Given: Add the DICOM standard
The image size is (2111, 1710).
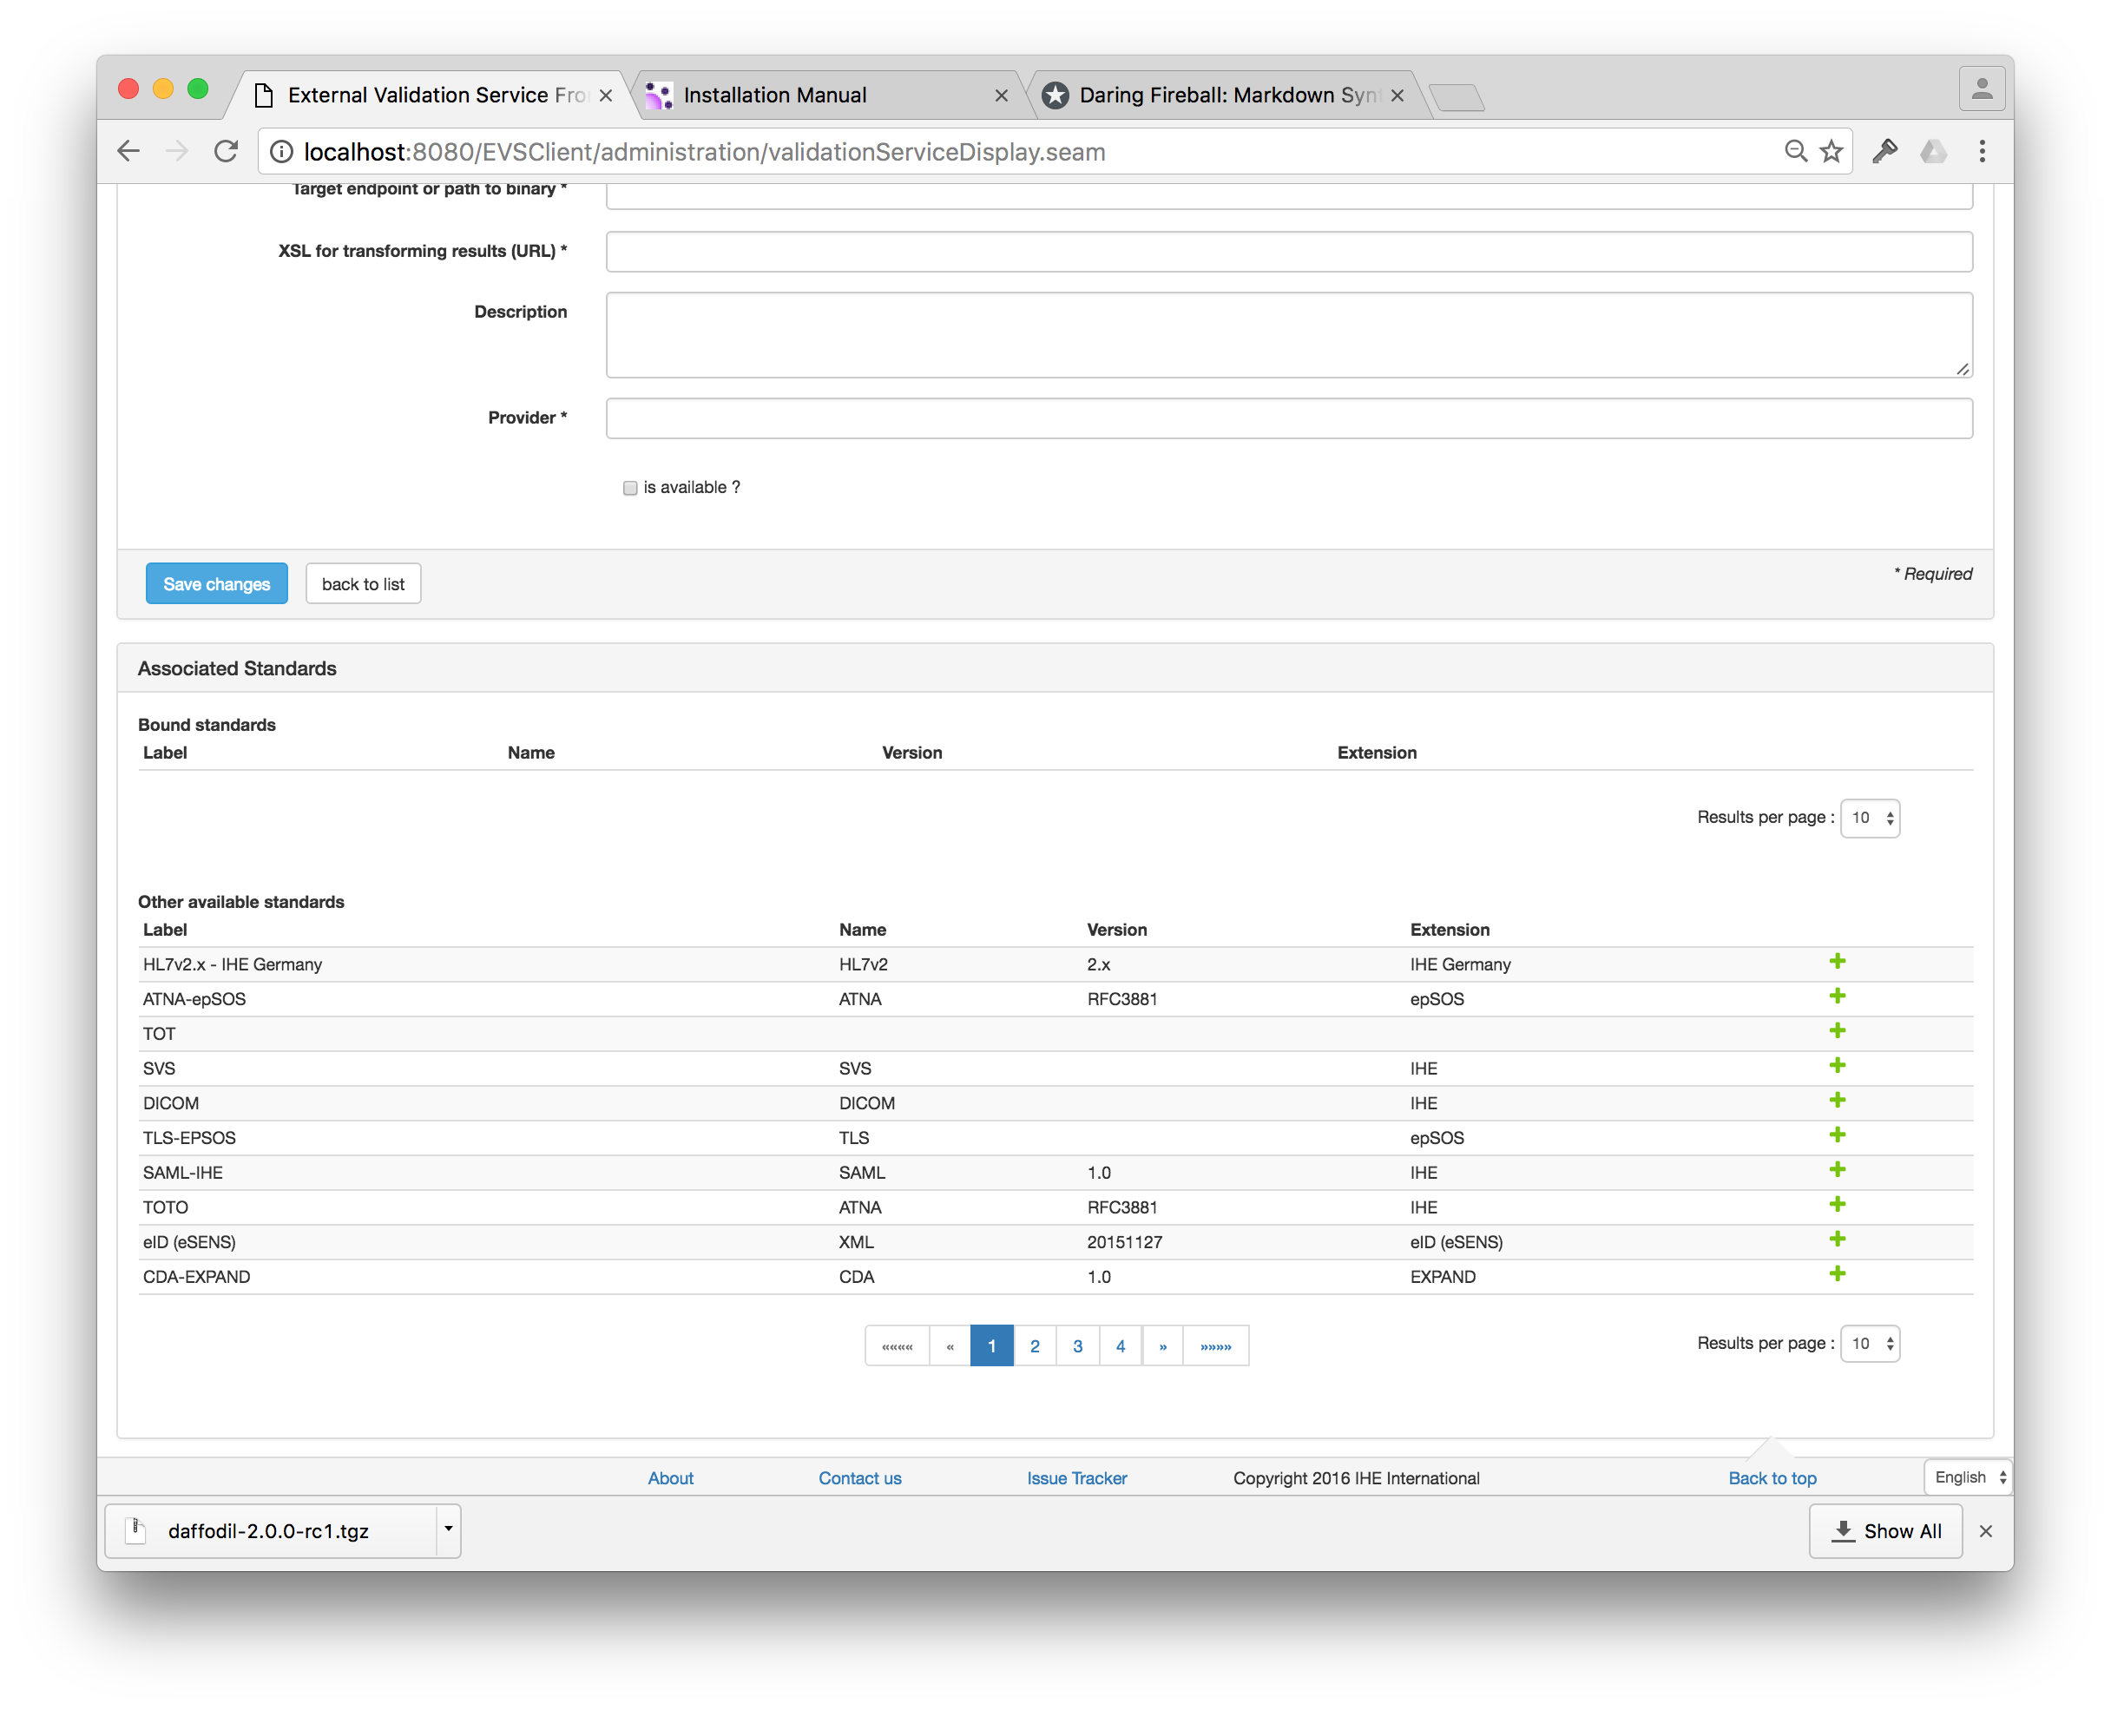Looking at the screenshot, I should pos(1838,1101).
